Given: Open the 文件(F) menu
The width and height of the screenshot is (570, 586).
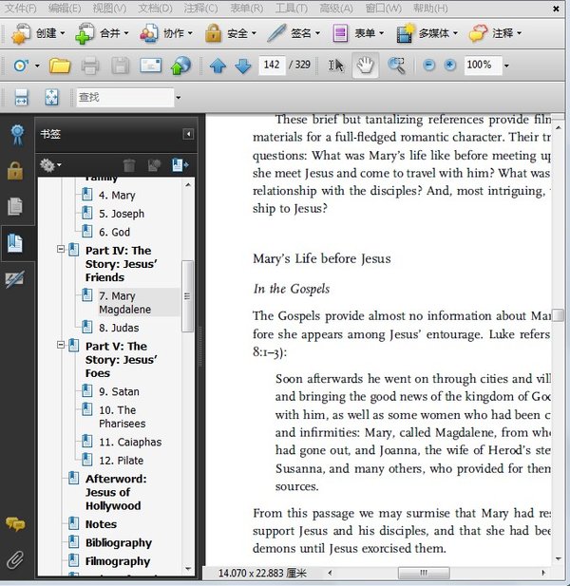Looking at the screenshot, I should coord(21,9).
